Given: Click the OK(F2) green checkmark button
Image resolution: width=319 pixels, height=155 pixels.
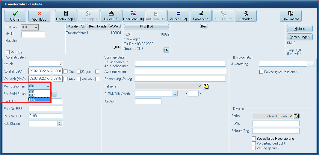Looking at the screenshot, I should coord(15,16).
